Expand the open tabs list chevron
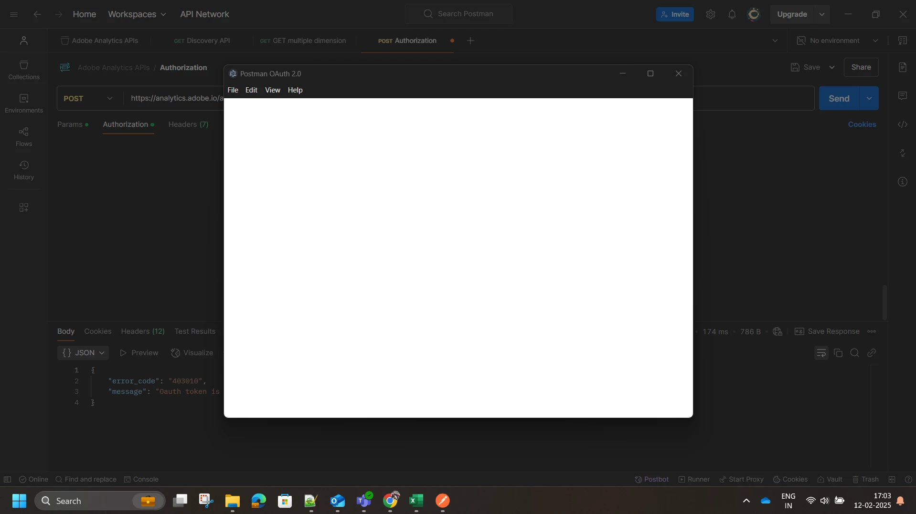 775,41
